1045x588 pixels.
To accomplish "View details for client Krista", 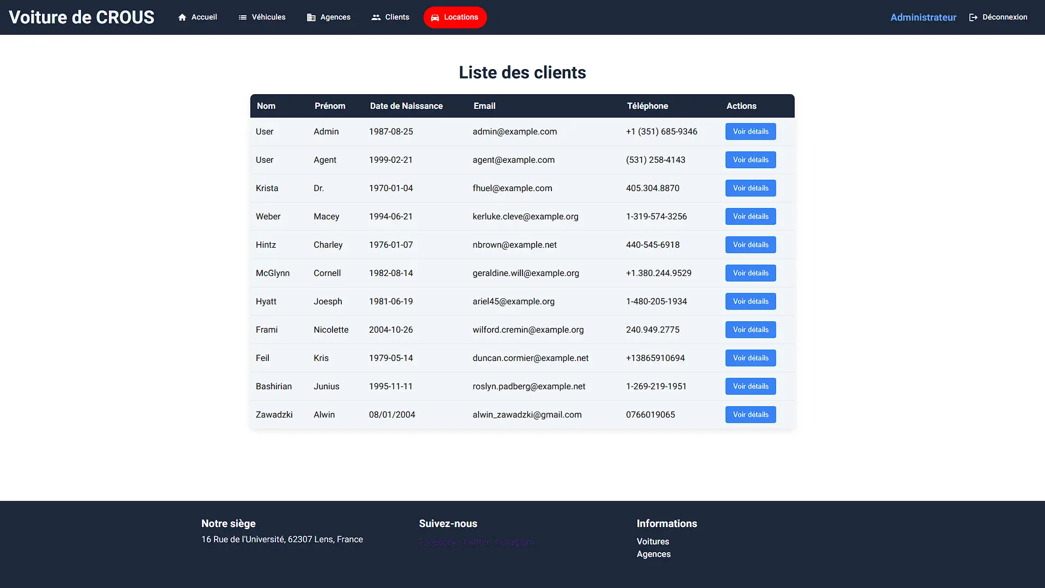I will [751, 188].
